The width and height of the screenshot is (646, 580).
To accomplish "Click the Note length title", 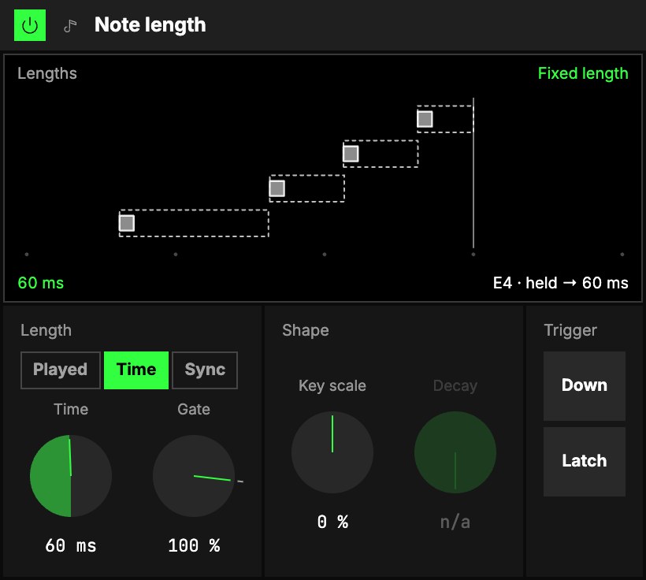I will click(x=150, y=25).
